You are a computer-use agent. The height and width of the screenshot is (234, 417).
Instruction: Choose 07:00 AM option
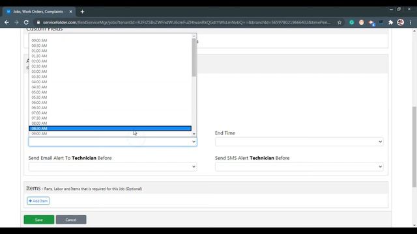(x=110, y=112)
